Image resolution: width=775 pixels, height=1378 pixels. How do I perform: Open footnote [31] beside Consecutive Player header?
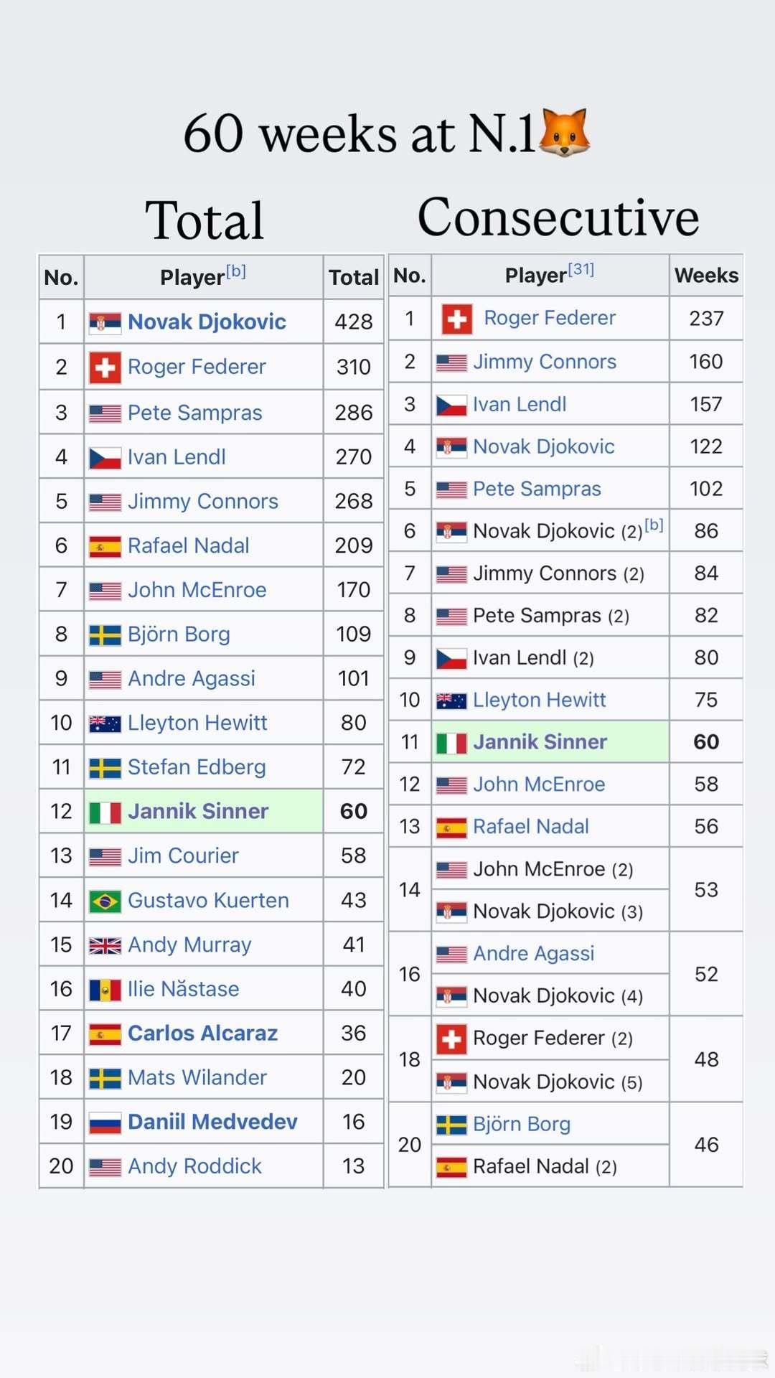[x=581, y=269]
